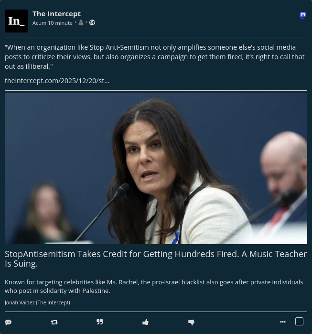312x334 pixels.
Task: Dislike the post with thumbs down
Action: (x=191, y=322)
